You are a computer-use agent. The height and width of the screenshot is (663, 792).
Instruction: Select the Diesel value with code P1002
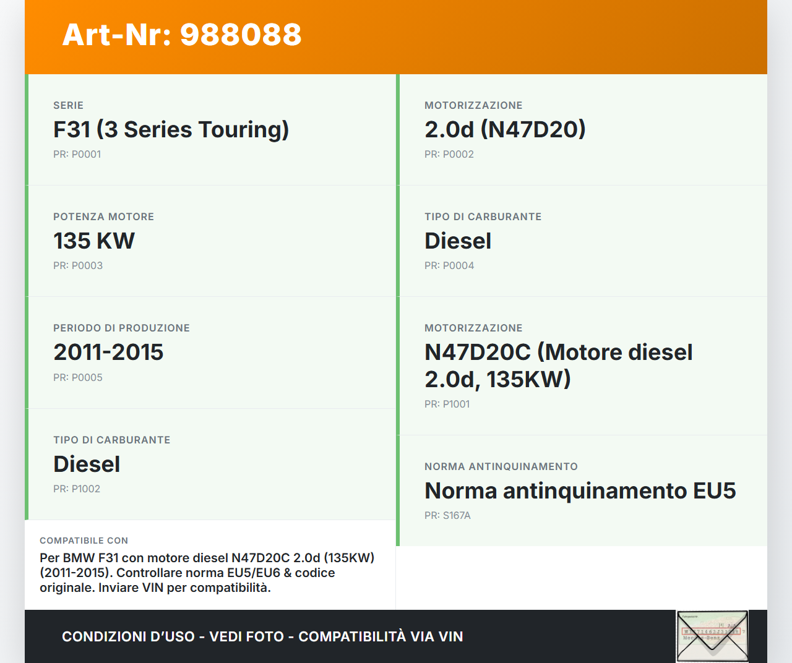click(x=87, y=464)
